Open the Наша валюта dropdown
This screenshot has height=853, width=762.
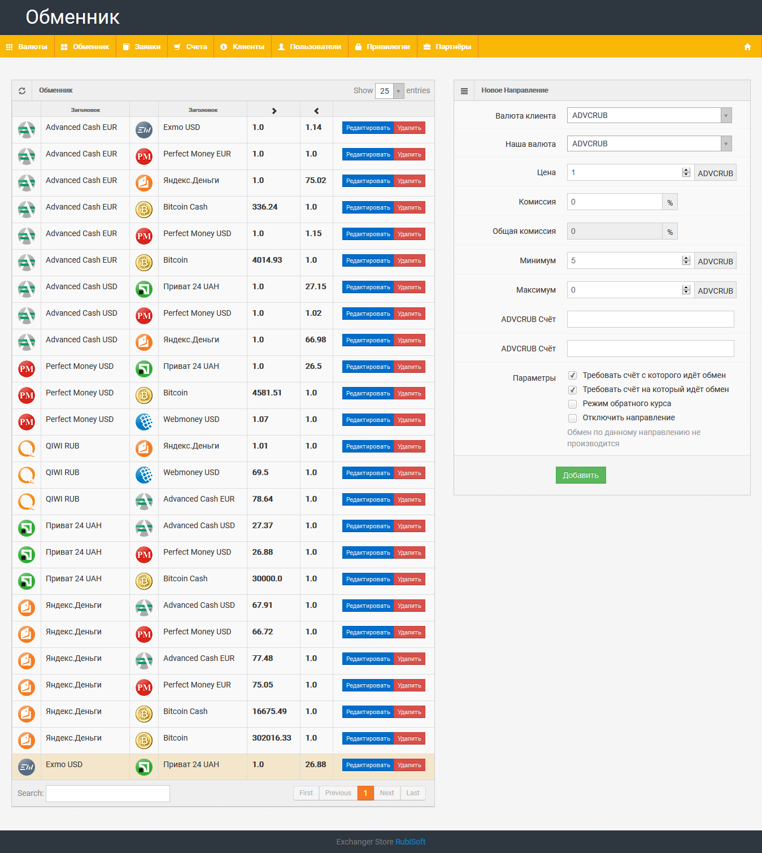coord(650,143)
